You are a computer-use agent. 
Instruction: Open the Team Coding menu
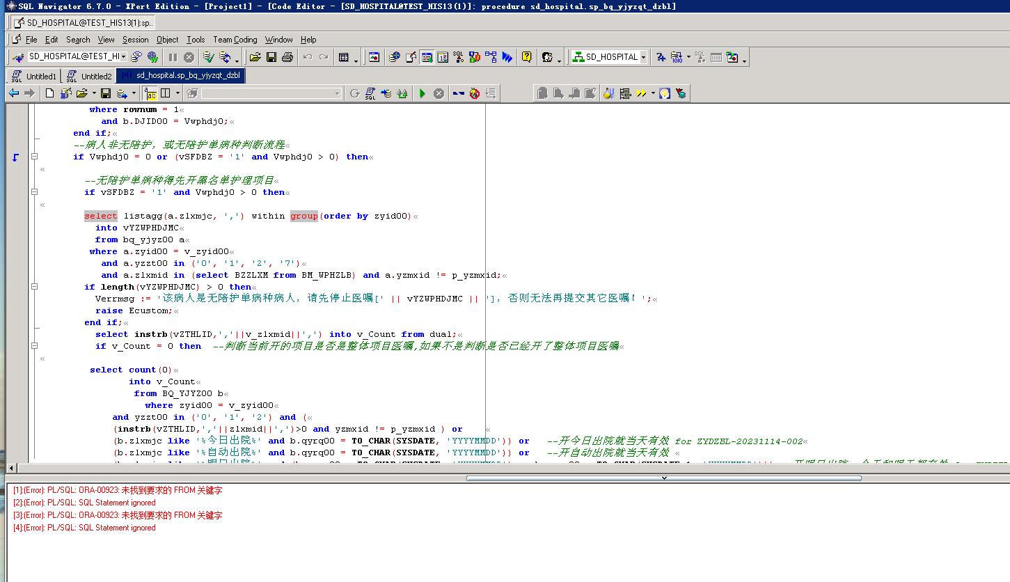click(x=235, y=40)
